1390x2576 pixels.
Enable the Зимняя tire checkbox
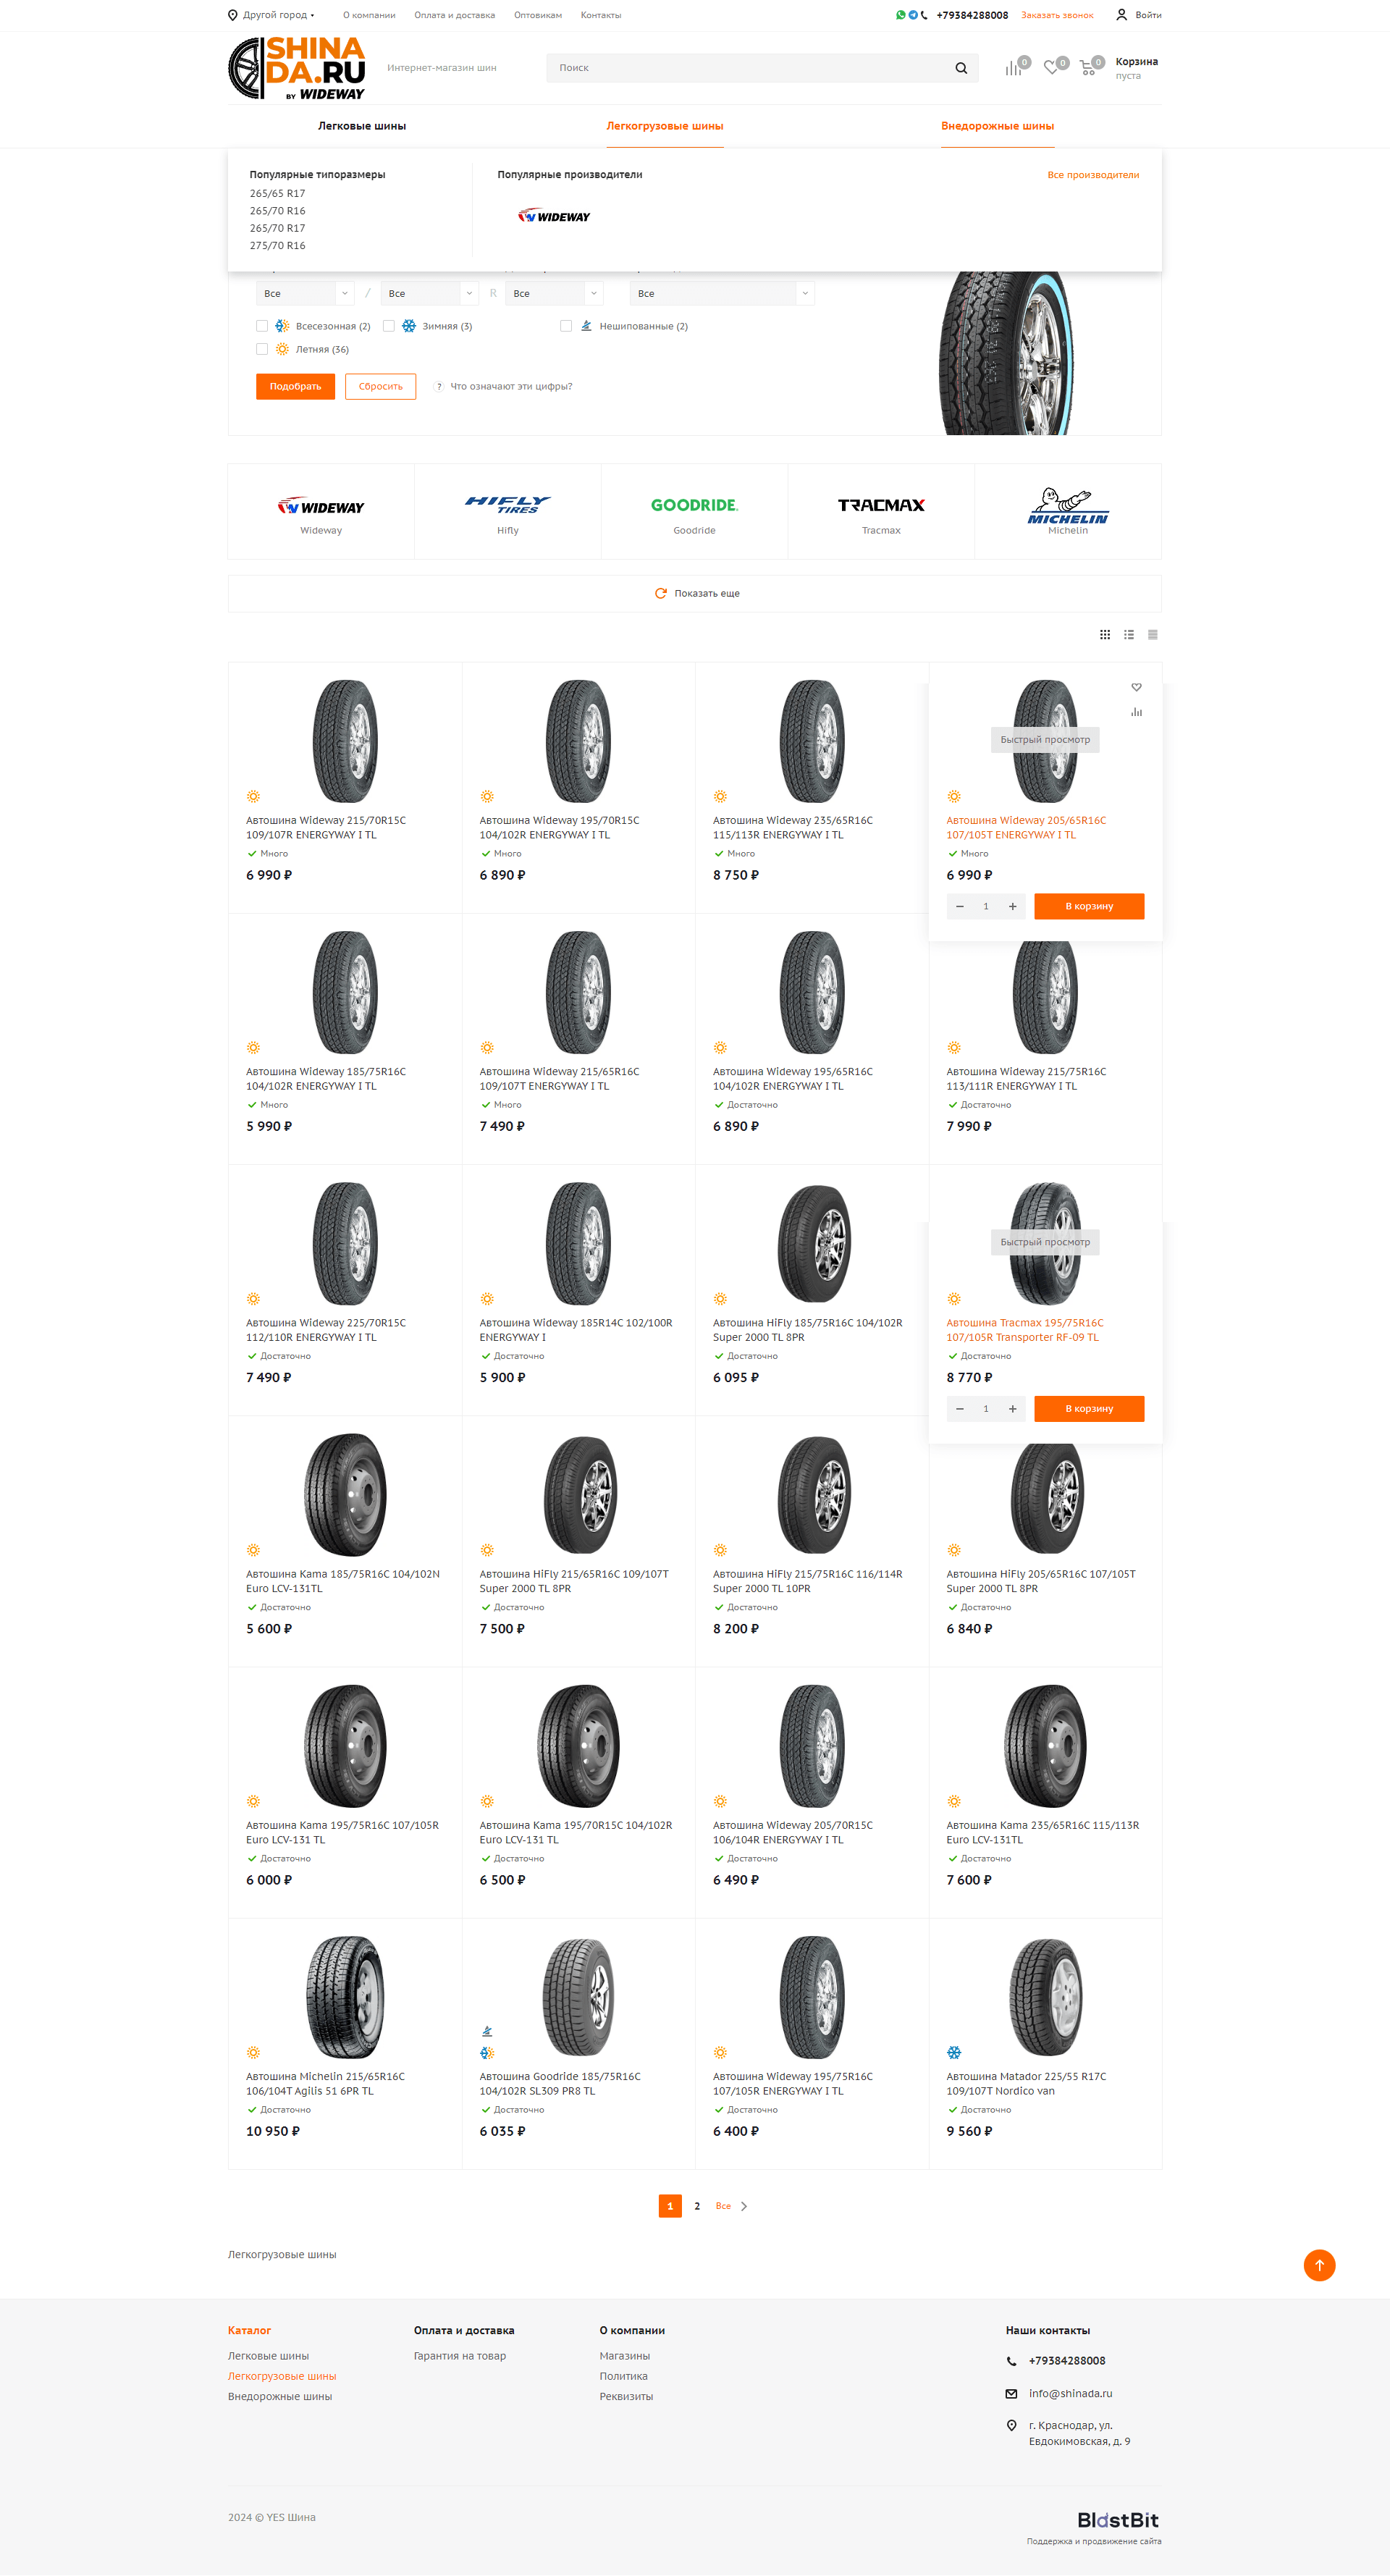click(x=389, y=326)
